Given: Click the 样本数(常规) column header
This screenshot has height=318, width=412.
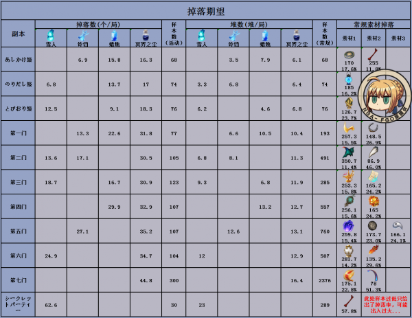Looking at the screenshot, I should point(325,34).
